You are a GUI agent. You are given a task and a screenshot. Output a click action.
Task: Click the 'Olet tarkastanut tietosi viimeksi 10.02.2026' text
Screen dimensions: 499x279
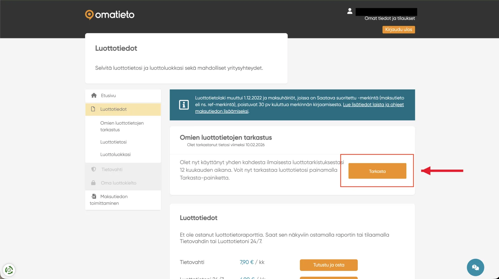(226, 145)
